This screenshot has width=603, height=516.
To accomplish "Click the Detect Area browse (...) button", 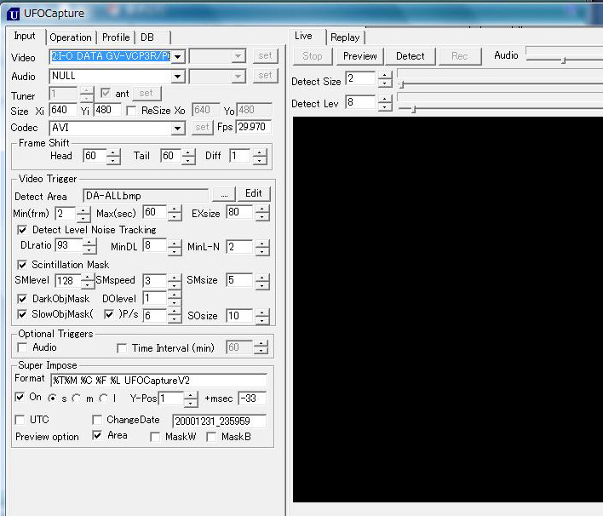I will (221, 195).
